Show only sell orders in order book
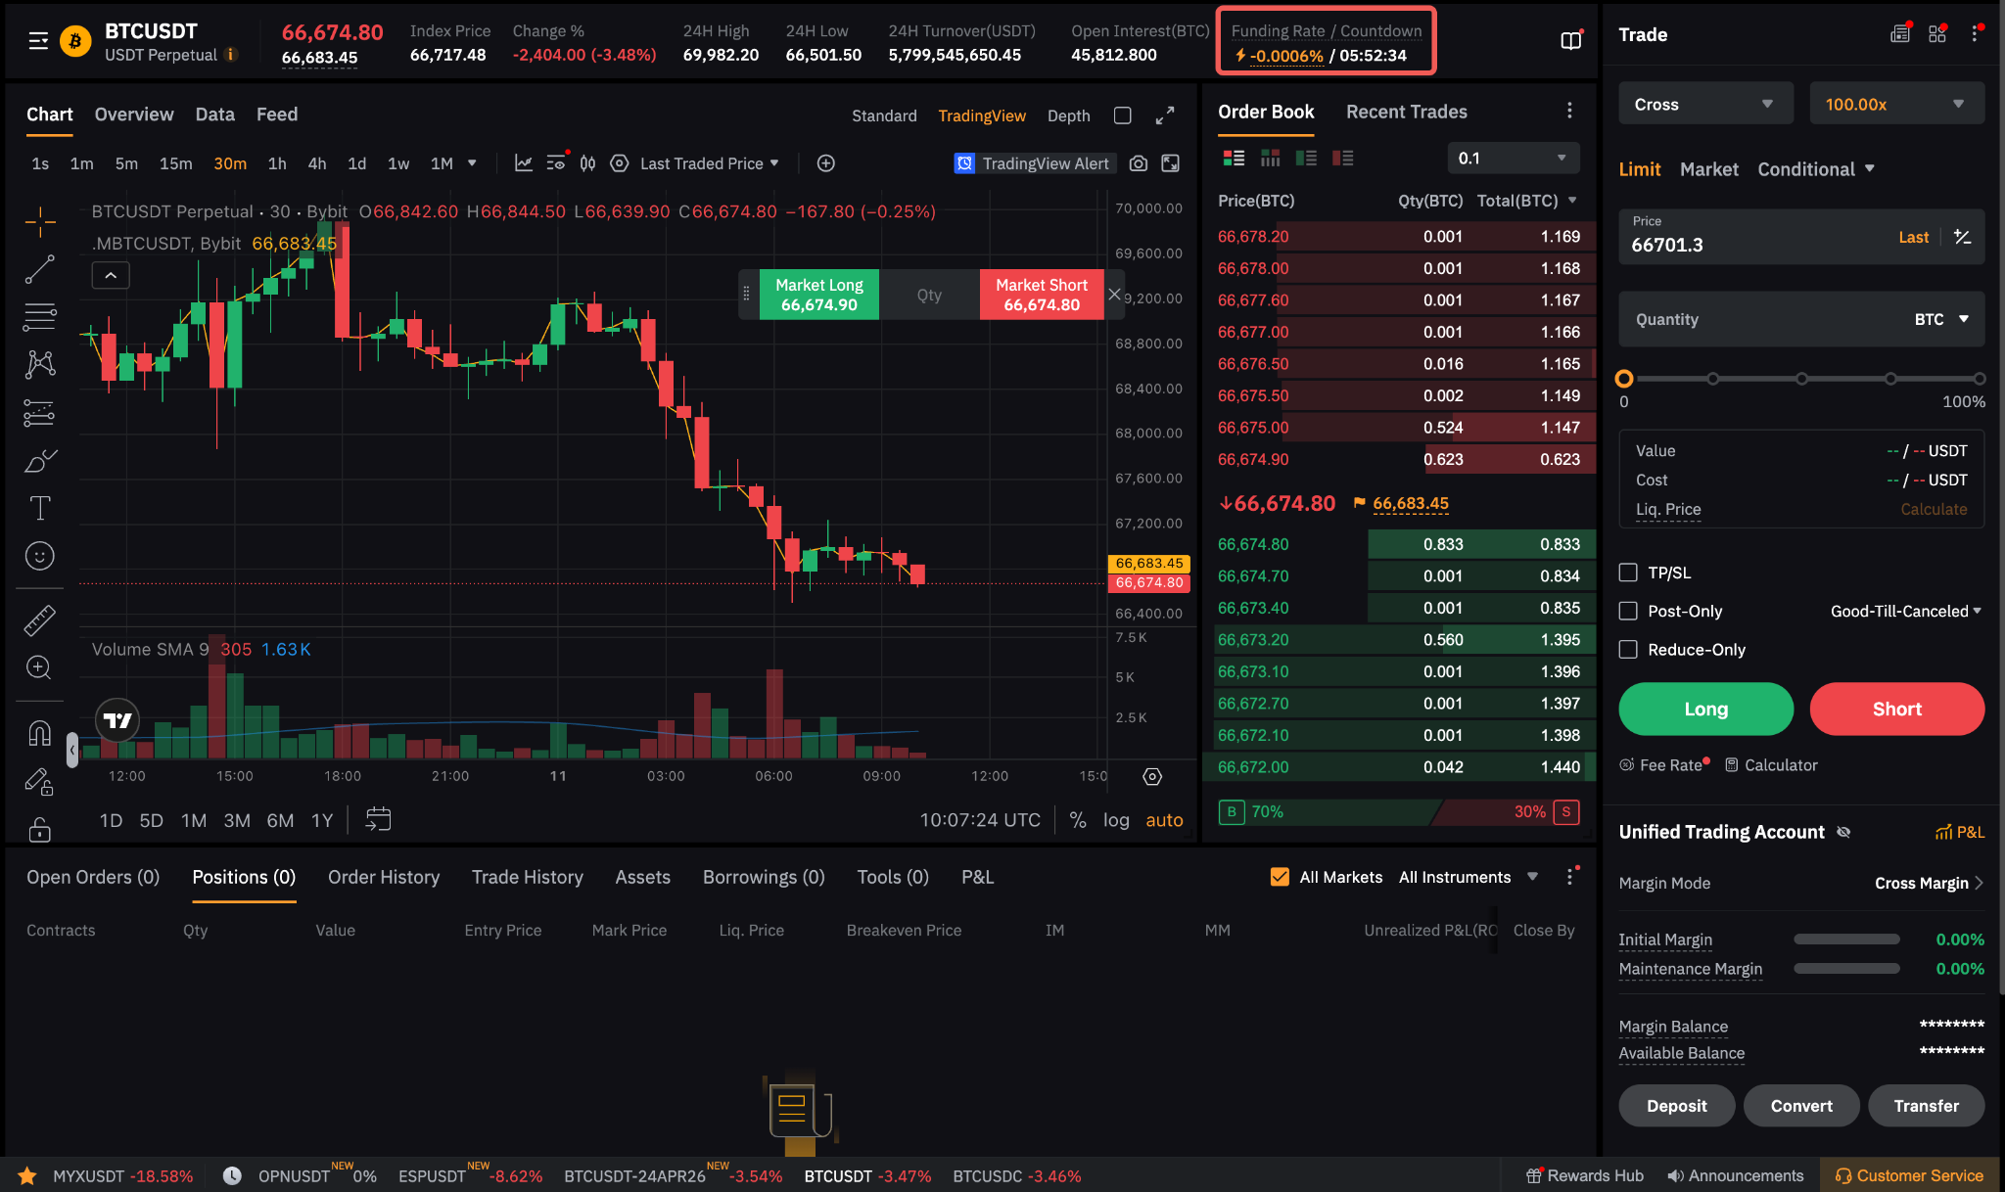Screen dimensions: 2005x1192 pyautogui.click(x=1342, y=158)
